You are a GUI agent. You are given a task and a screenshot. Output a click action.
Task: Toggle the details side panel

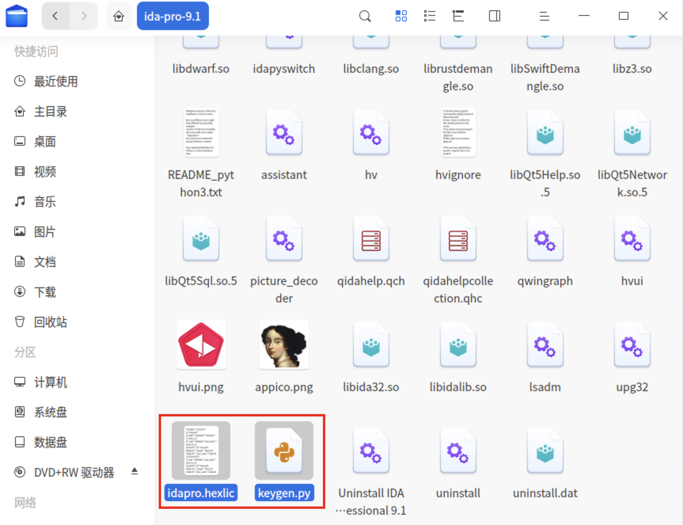pyautogui.click(x=495, y=16)
